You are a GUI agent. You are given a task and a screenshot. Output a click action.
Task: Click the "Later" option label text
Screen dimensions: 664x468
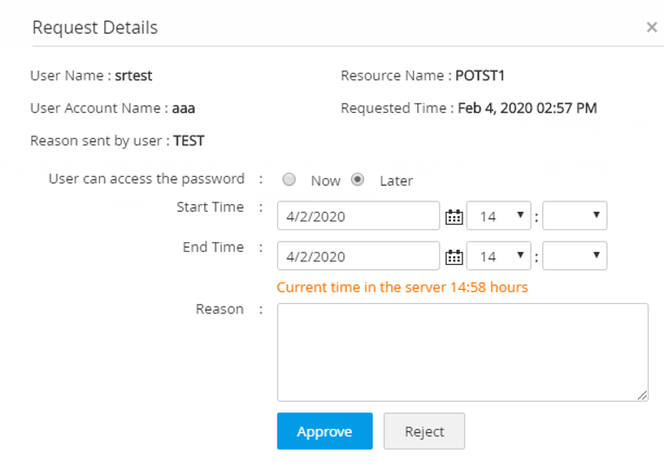click(x=396, y=181)
